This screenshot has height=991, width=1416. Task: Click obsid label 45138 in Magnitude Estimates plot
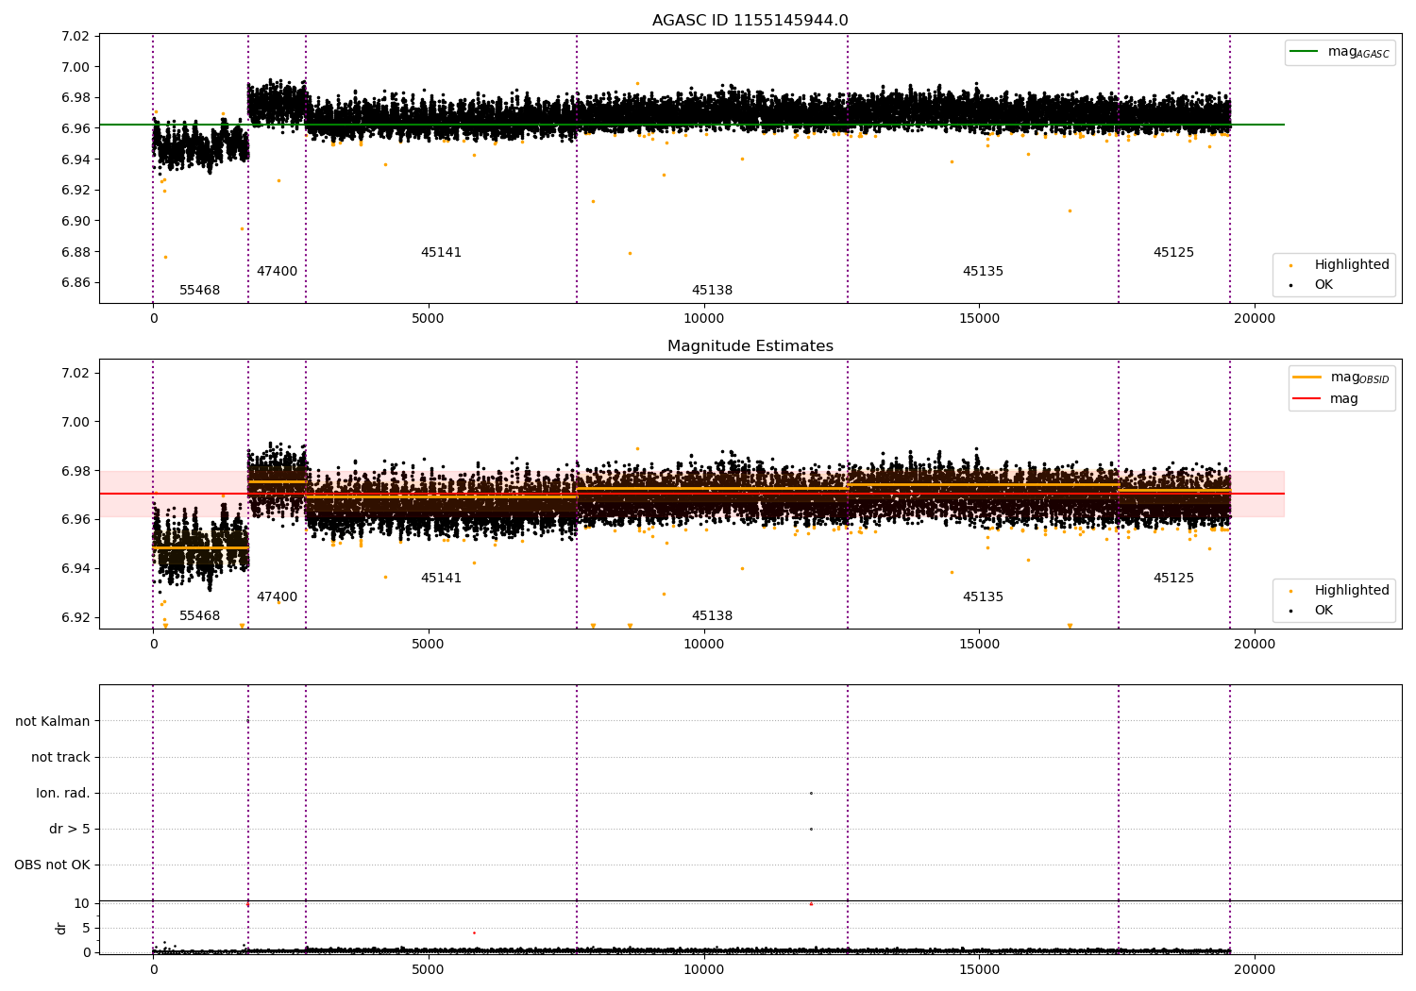coord(712,616)
